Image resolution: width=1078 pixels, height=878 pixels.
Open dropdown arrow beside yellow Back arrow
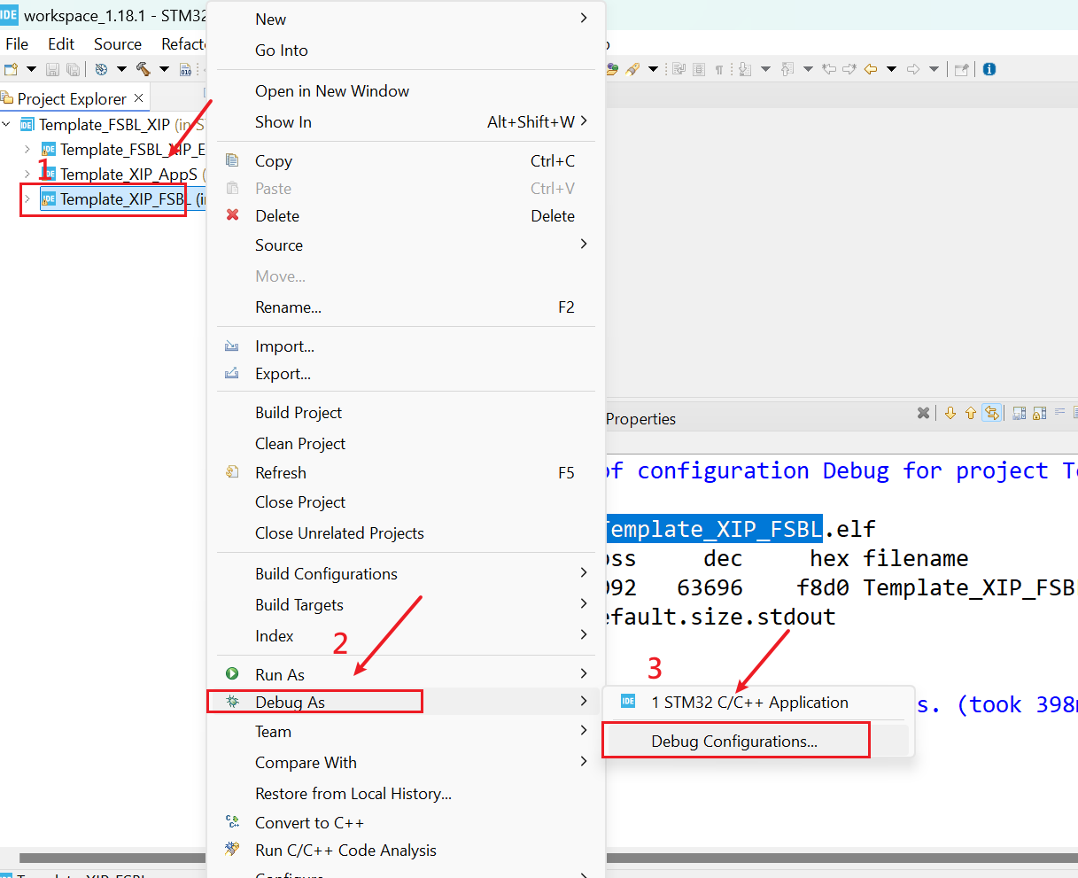(891, 69)
